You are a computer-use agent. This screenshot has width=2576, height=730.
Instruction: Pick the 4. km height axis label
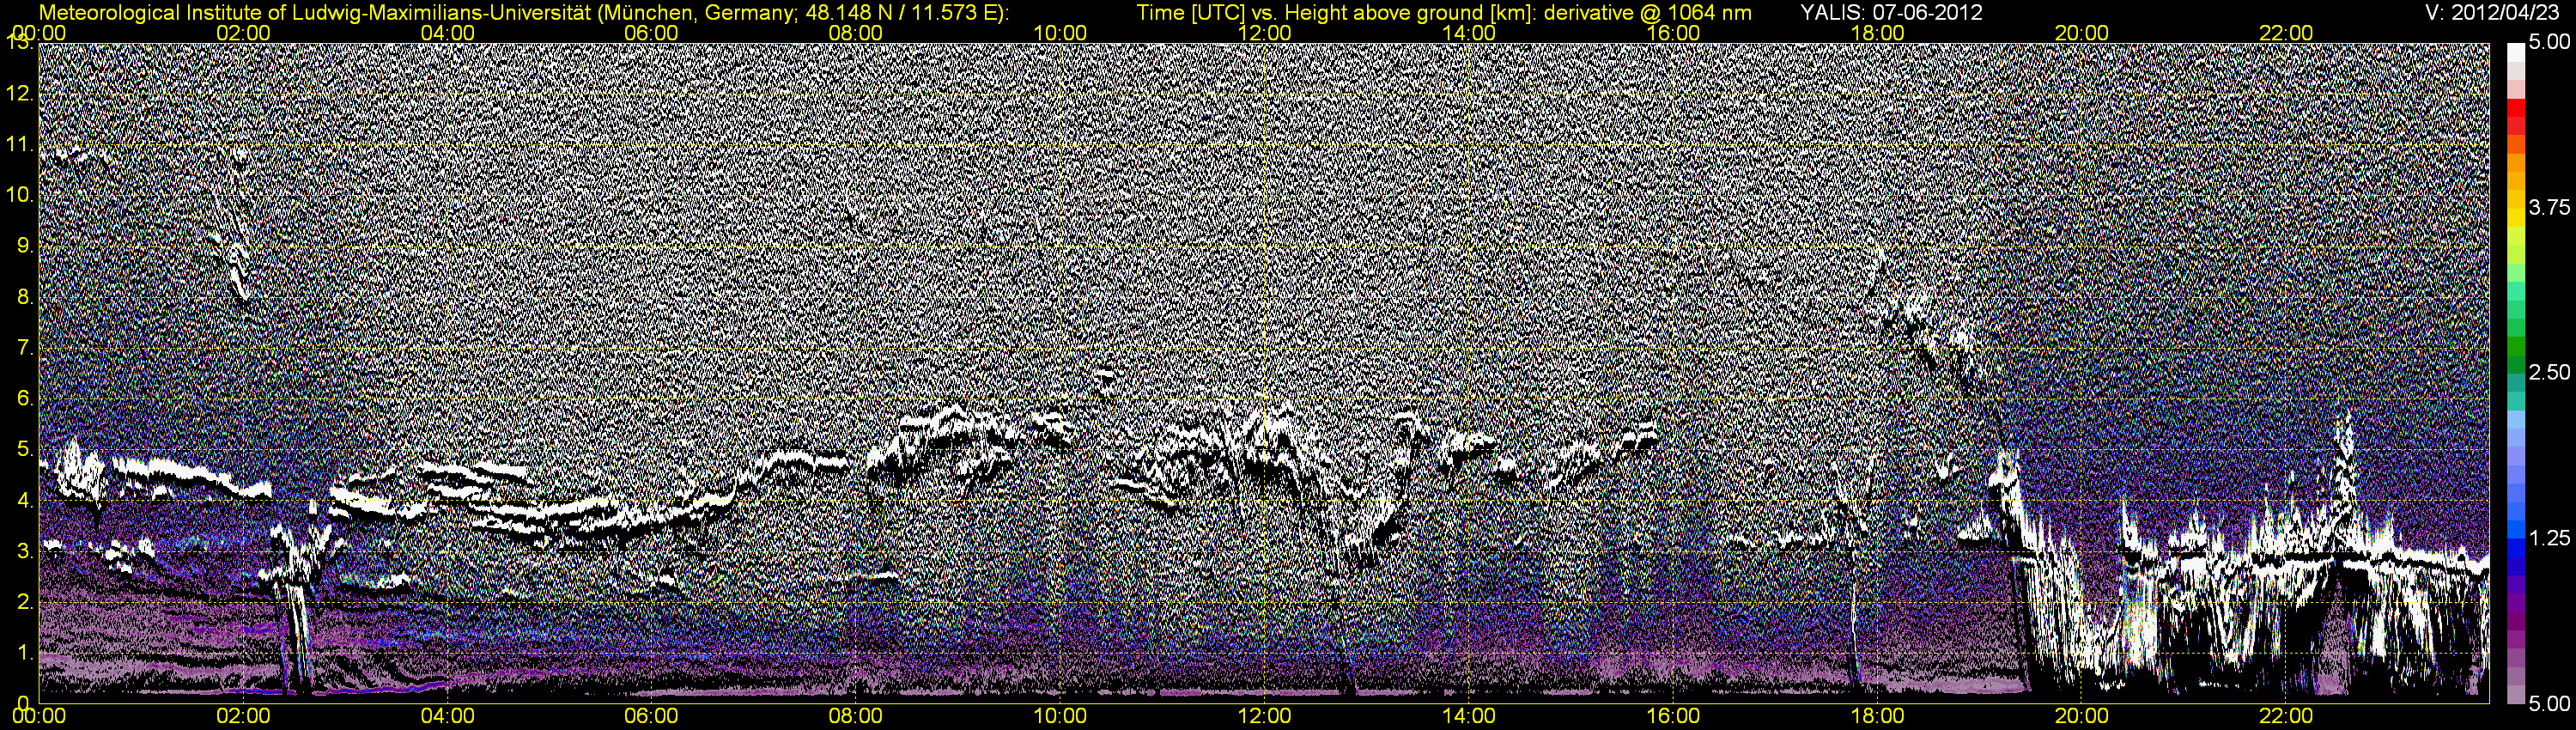(25, 500)
